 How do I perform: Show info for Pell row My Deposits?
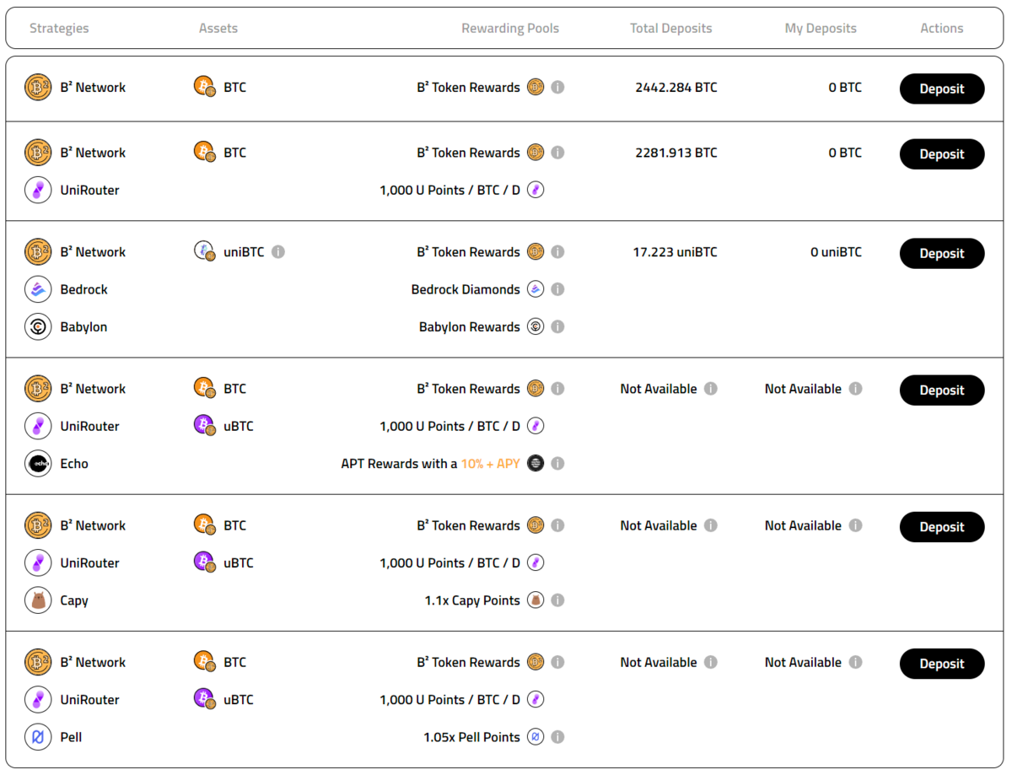(855, 663)
